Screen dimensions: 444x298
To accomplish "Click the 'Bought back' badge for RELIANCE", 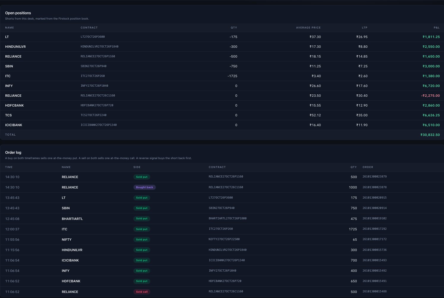I will (145, 187).
